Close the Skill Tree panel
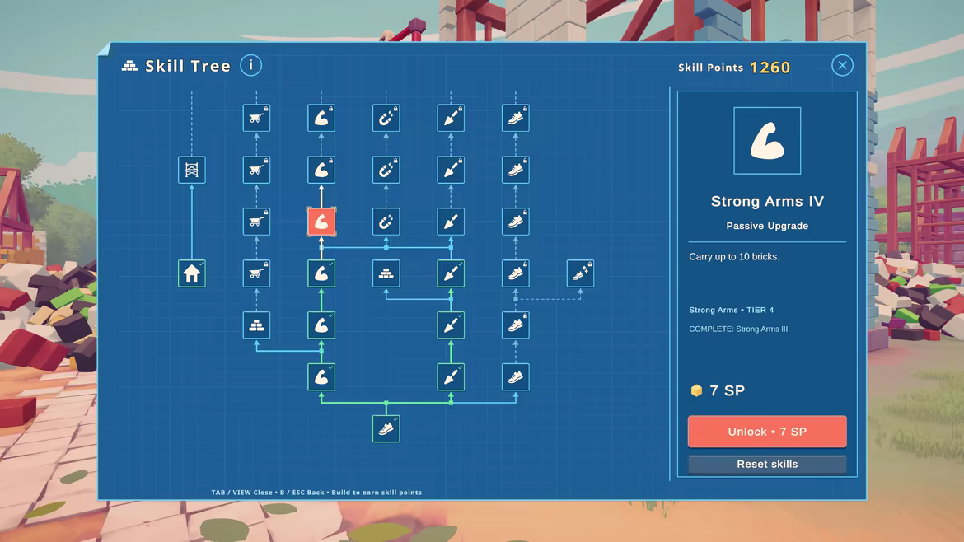964x542 pixels. coord(842,65)
